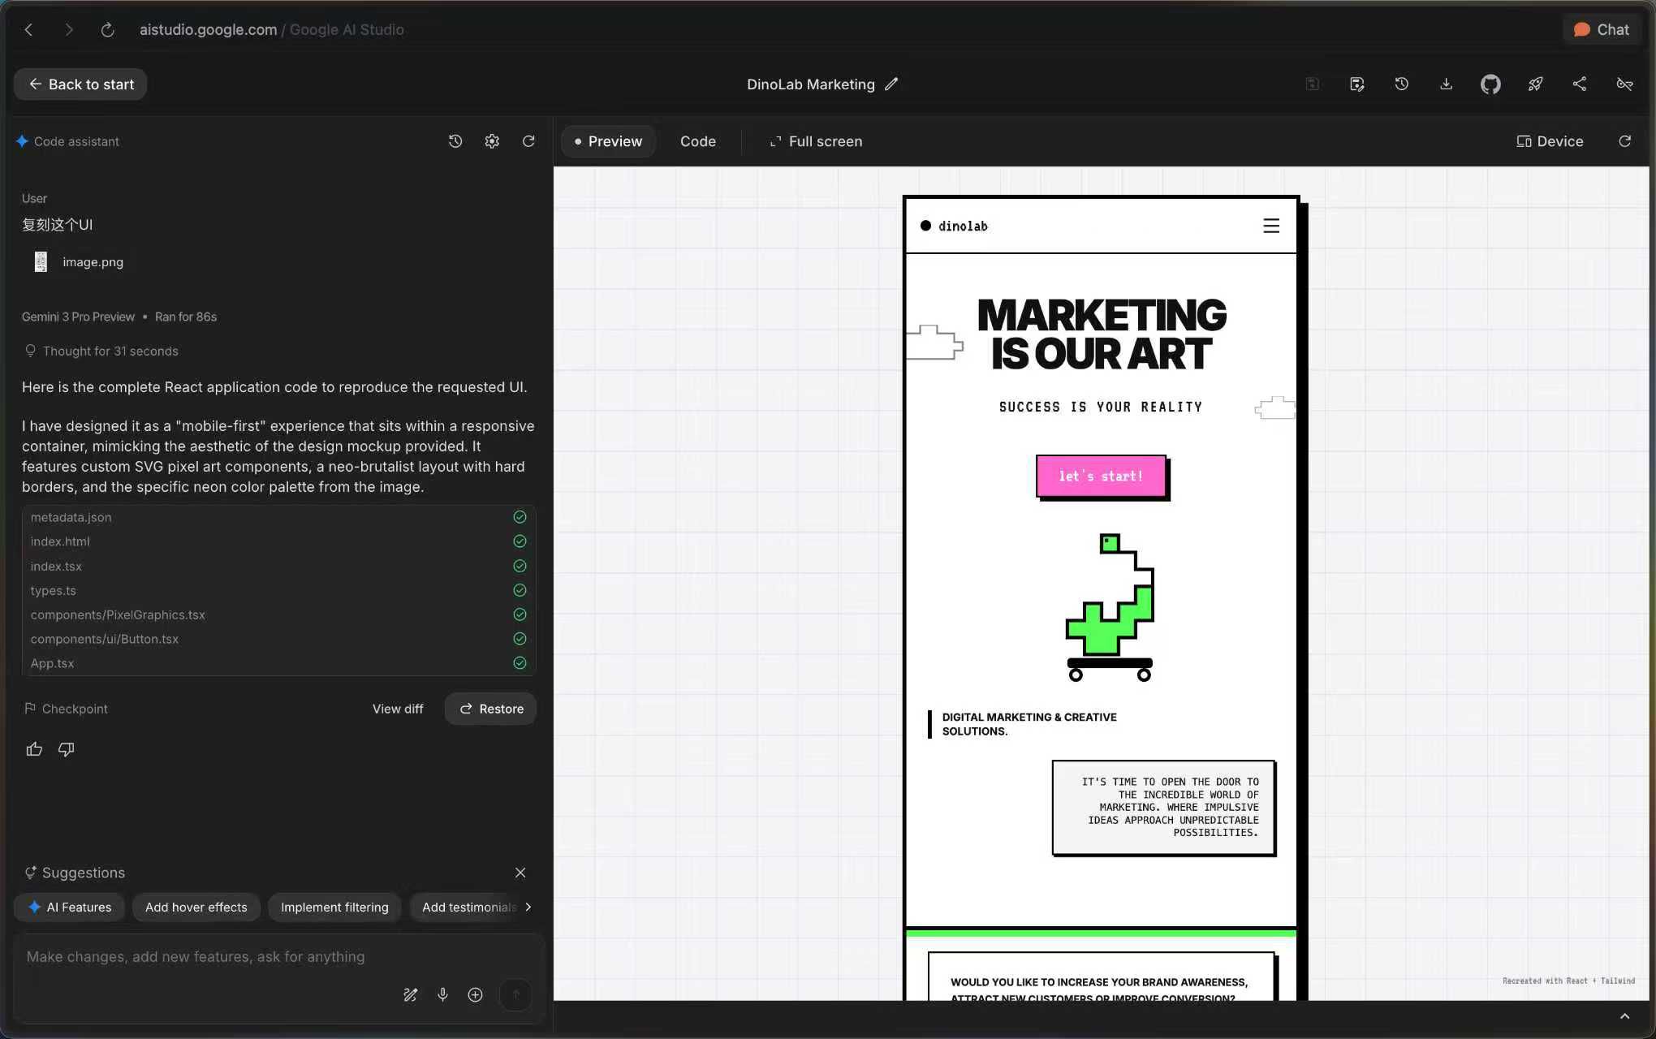
Task: Open Code assistant settings gear
Action: point(492,141)
